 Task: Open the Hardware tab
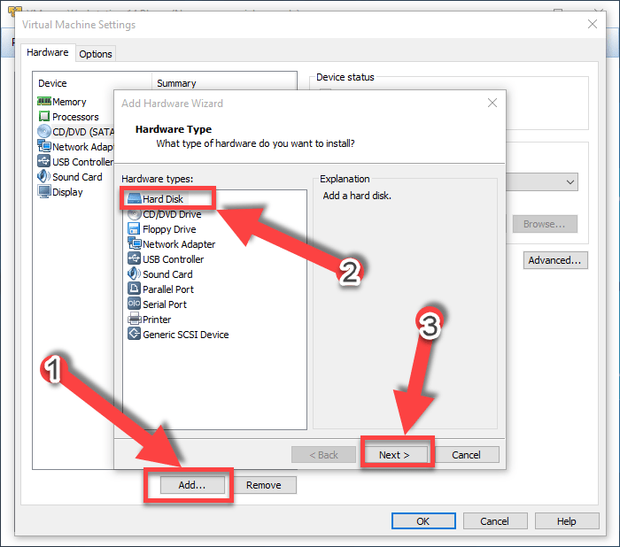48,53
